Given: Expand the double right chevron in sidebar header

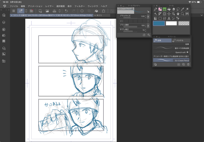Looking at the screenshot, I should (9, 10).
